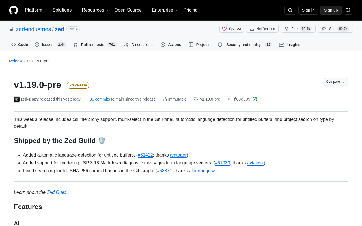
Task: Open the Pull requests tab
Action: coord(95,45)
